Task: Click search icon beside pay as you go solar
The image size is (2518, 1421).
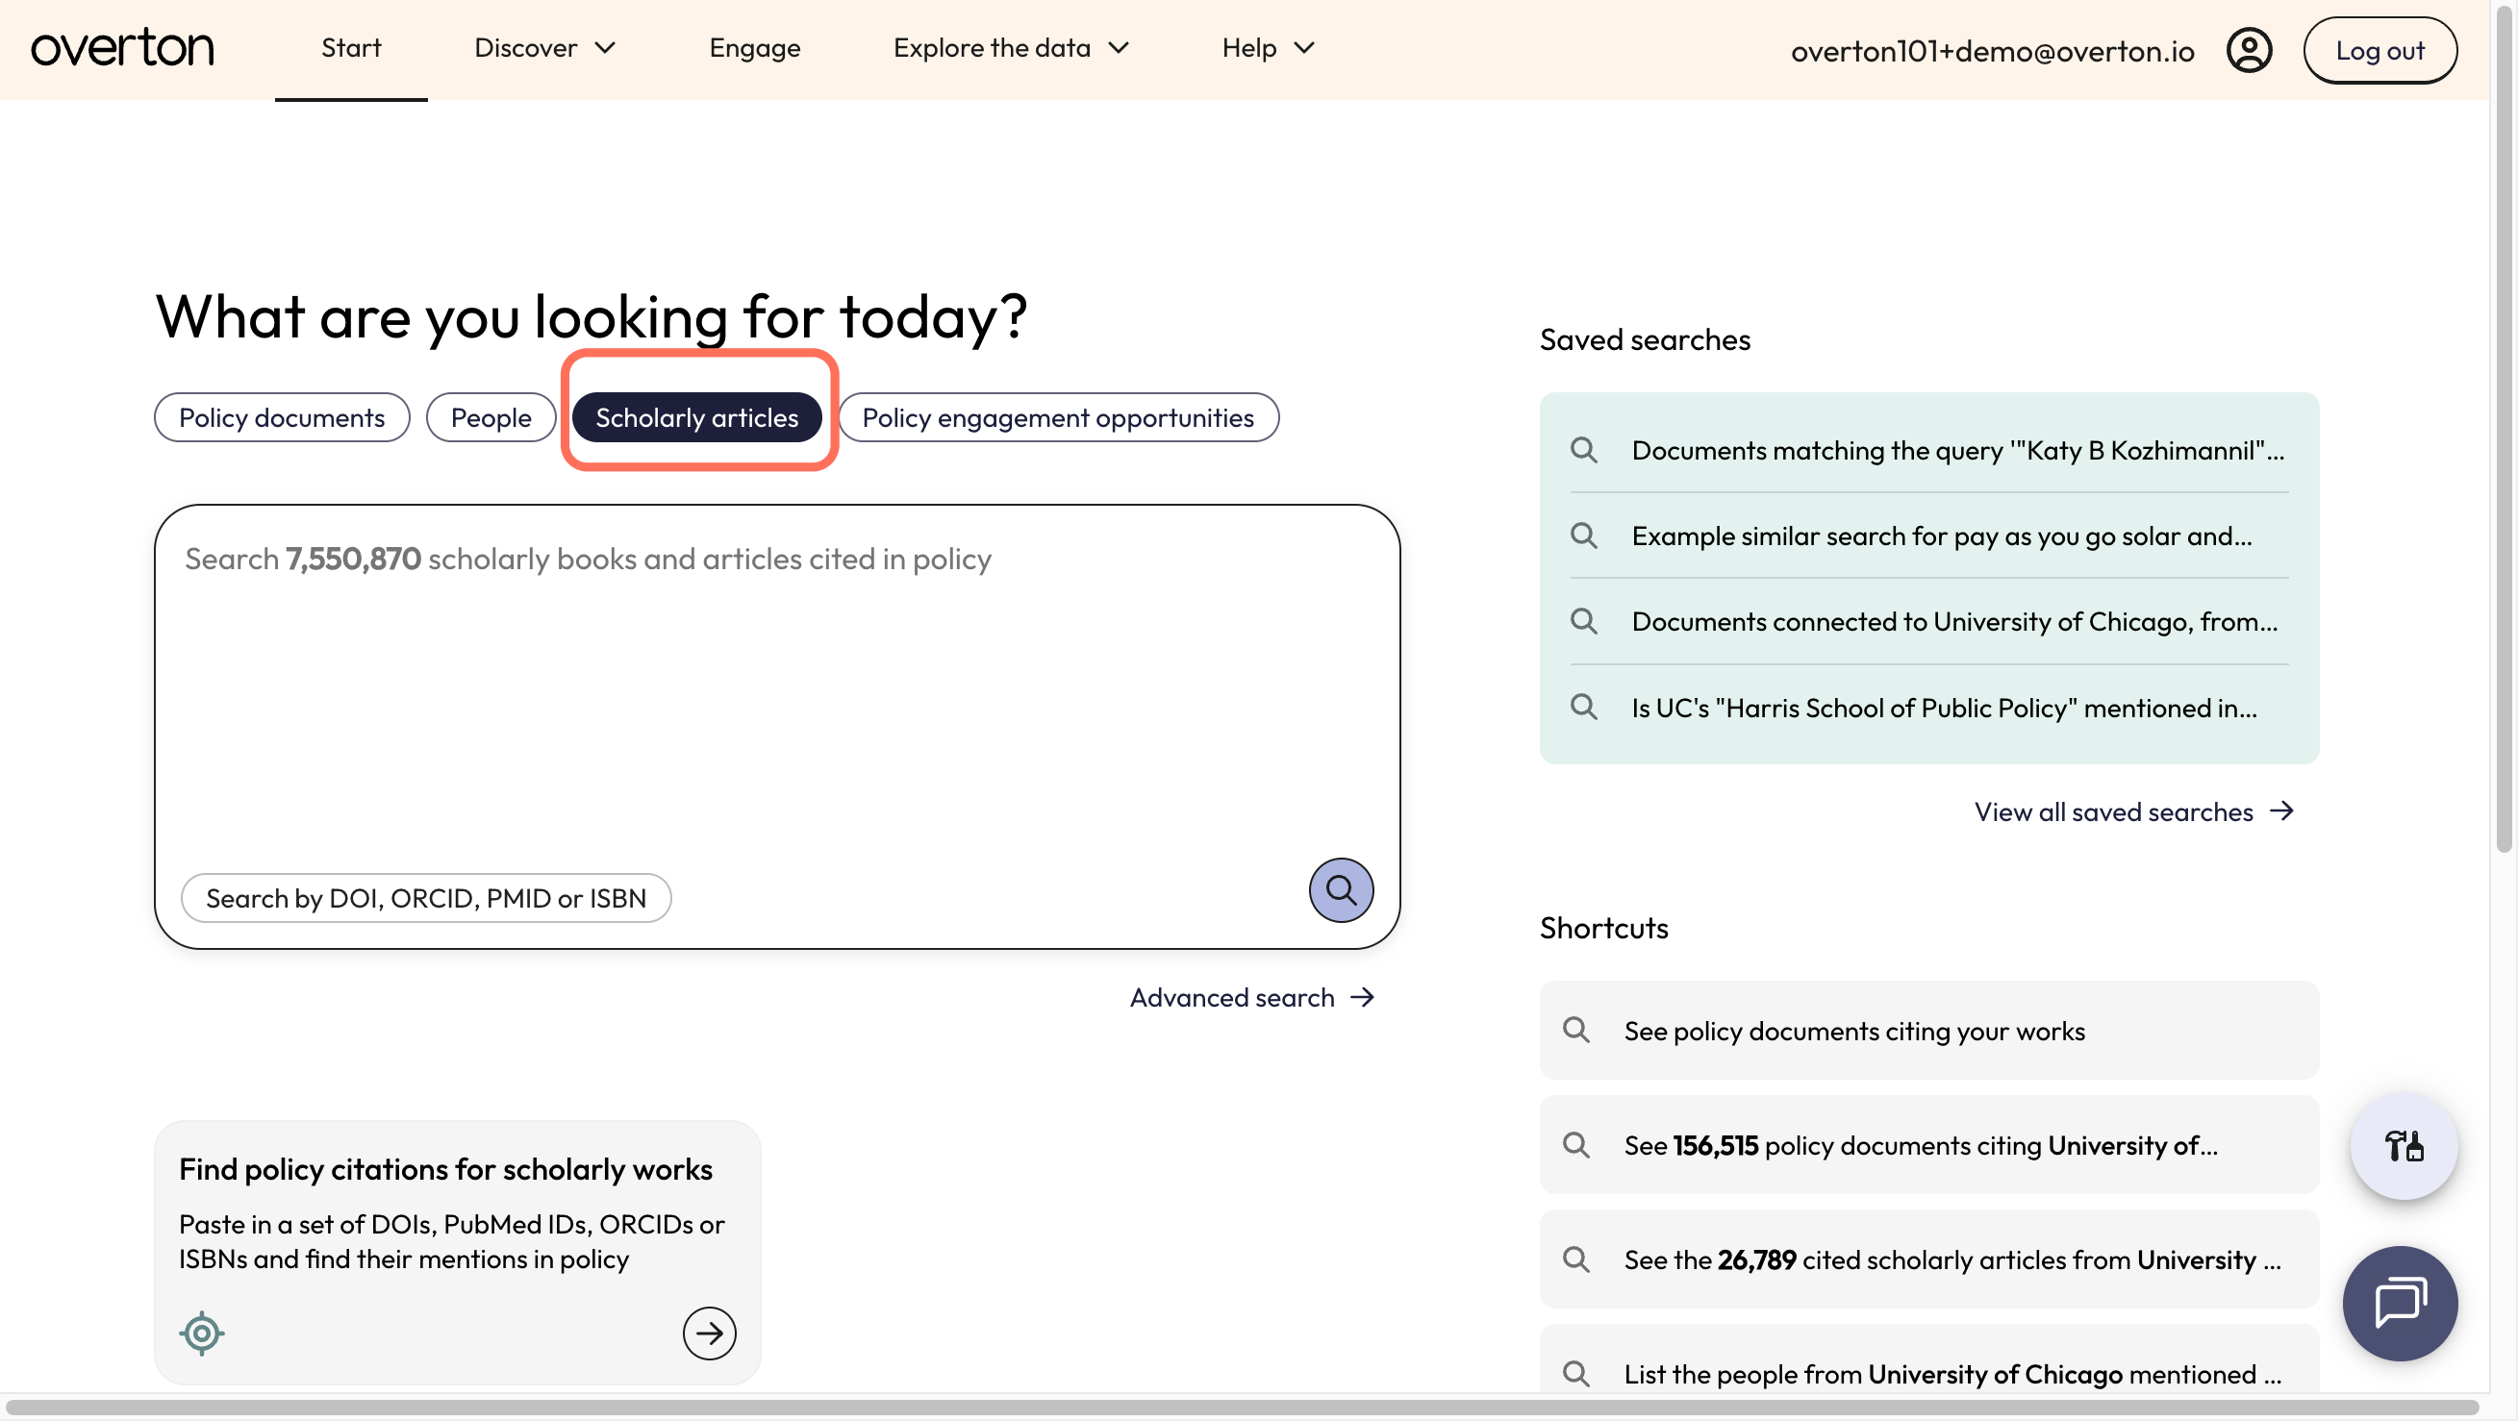Action: 1583,536
